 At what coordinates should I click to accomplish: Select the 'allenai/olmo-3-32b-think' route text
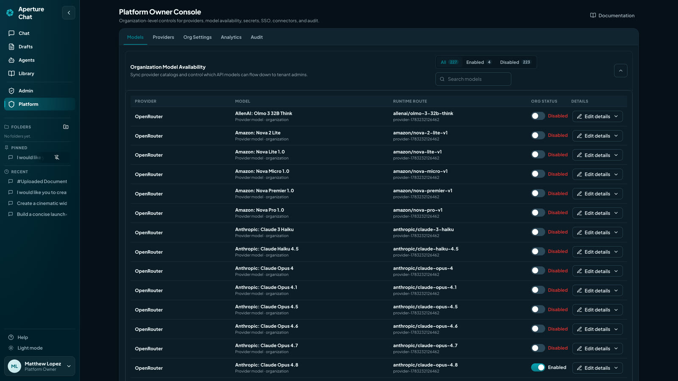pos(423,113)
